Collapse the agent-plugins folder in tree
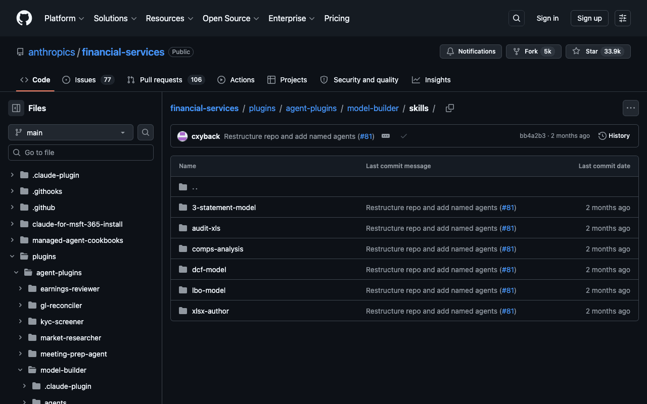647x404 pixels. coord(16,273)
